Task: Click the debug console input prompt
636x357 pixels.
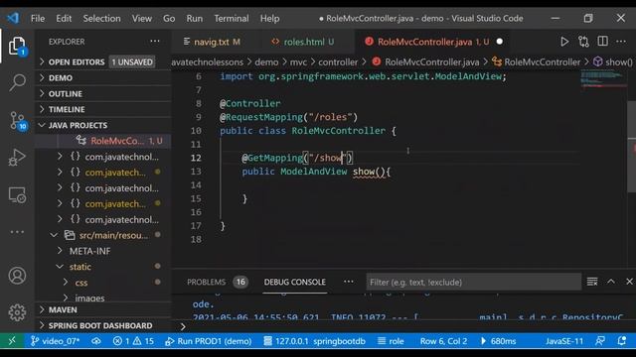Action: tap(404, 326)
